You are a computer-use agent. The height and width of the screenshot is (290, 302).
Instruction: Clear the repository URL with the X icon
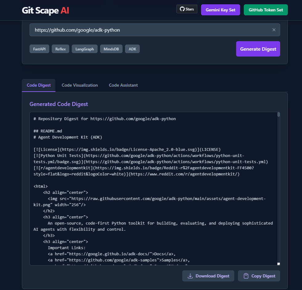[274, 30]
